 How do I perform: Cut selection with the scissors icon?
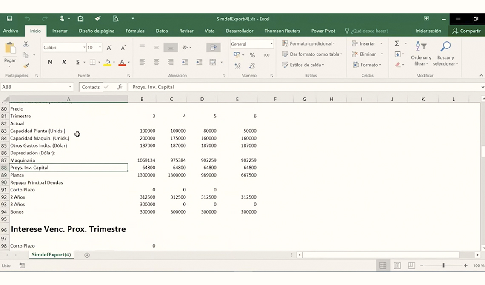(x=26, y=44)
